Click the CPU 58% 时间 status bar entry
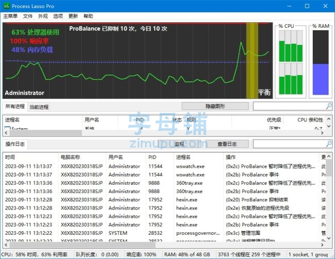335x259 pixels. [35, 254]
